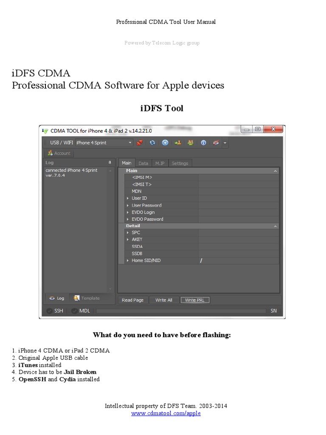The image size is (326, 435).
Task: Expand the EVDO Password row
Action: click(128, 220)
